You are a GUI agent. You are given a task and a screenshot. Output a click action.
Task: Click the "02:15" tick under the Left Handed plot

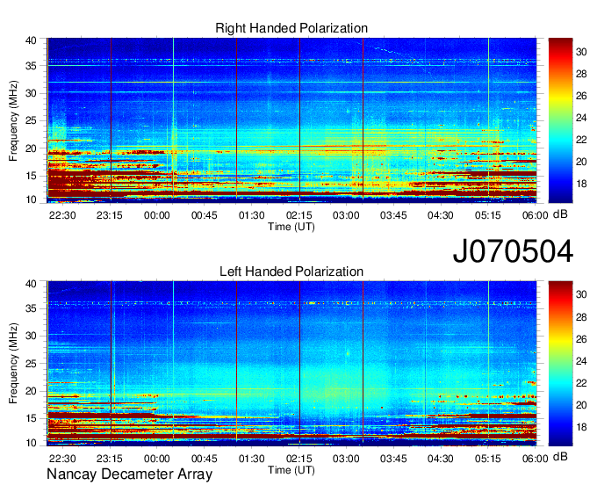298,459
